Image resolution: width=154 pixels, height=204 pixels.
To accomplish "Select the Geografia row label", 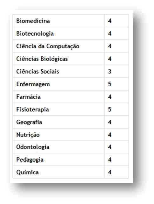I will (29, 122).
